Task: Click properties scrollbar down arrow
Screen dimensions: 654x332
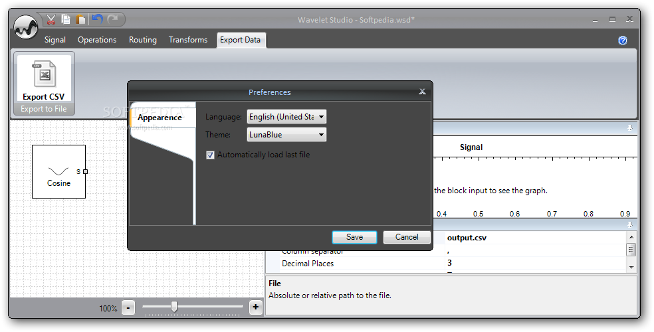Action: coord(631,267)
